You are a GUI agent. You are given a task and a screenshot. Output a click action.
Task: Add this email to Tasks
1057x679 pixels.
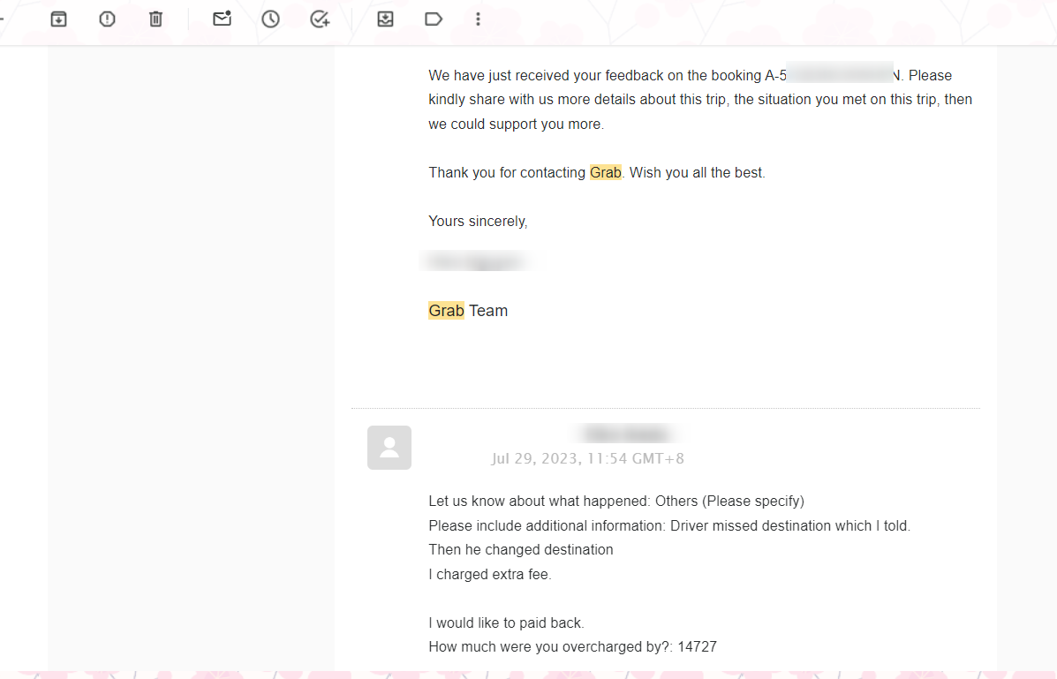(320, 19)
